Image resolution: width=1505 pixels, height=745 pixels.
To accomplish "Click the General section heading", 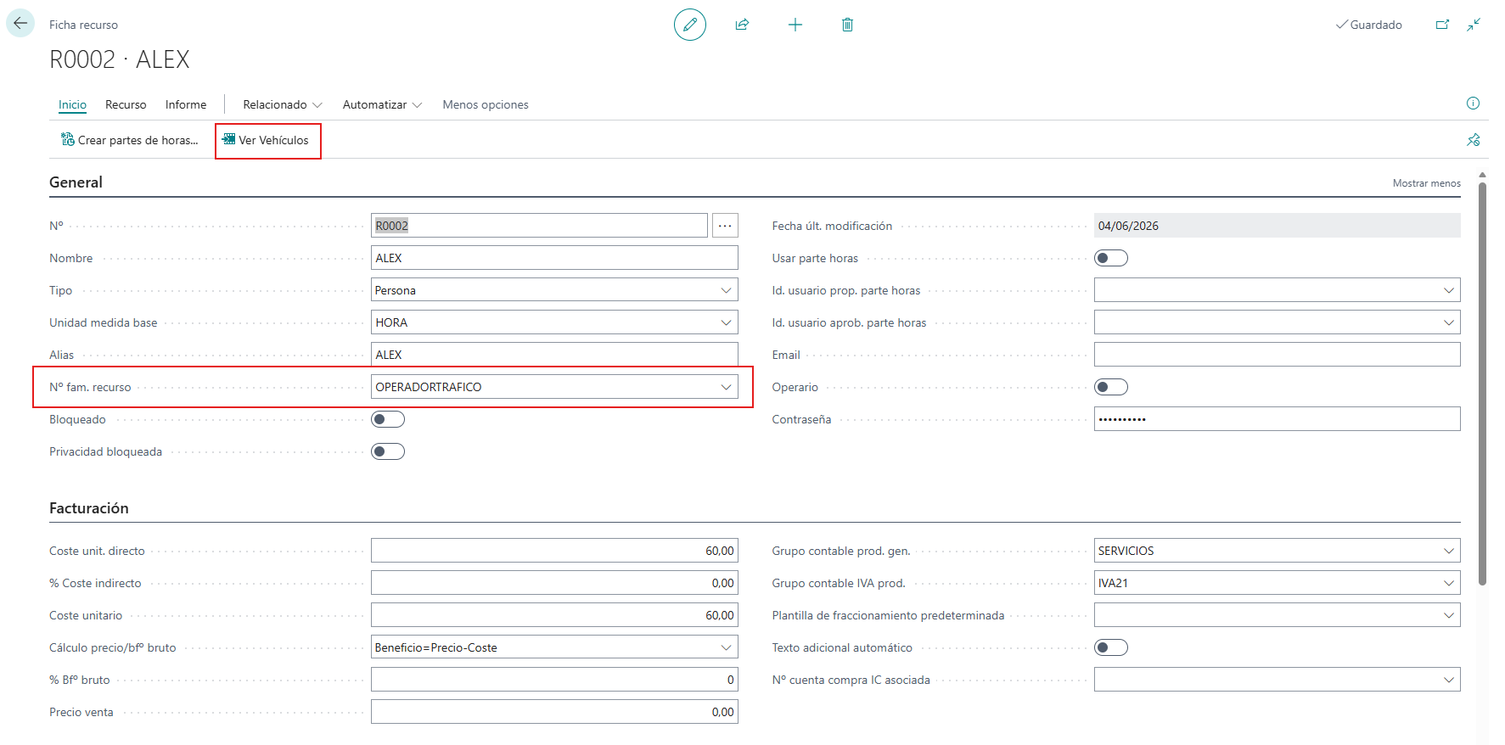I will 76,182.
